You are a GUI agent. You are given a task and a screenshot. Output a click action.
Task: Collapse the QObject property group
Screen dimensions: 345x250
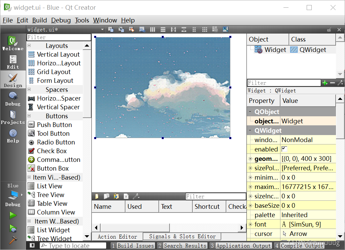tap(250, 112)
